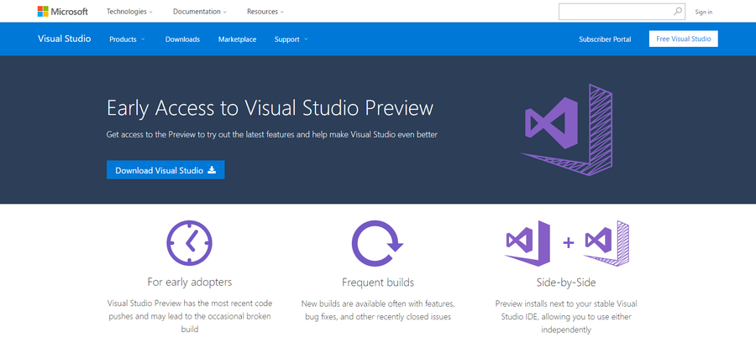Click the download arrow icon on the button
756x358 pixels.
(212, 170)
